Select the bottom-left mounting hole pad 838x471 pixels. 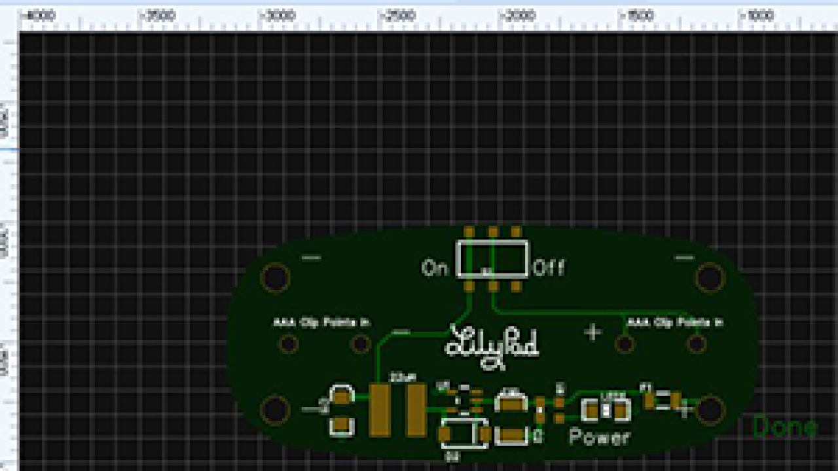(275, 410)
